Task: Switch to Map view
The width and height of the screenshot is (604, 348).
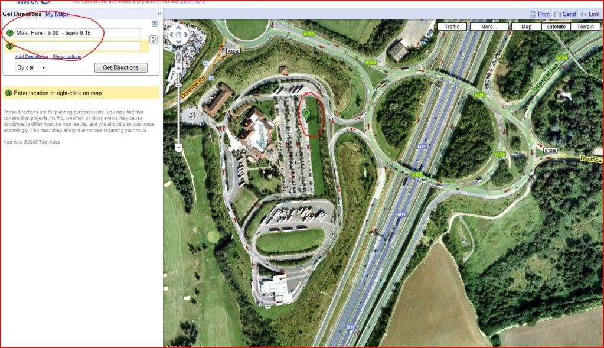Action: point(526,27)
